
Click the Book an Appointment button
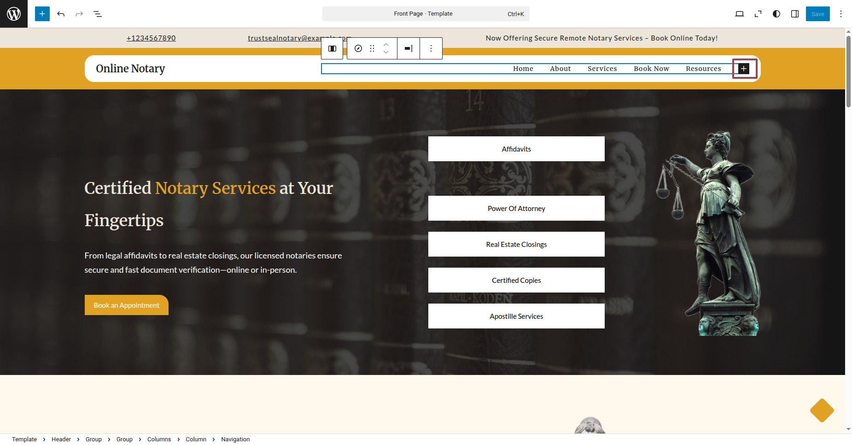pos(127,305)
